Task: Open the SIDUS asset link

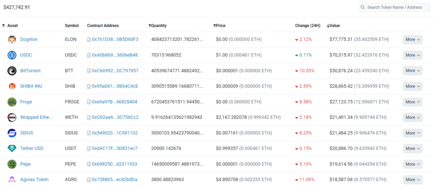Action: coord(27,133)
